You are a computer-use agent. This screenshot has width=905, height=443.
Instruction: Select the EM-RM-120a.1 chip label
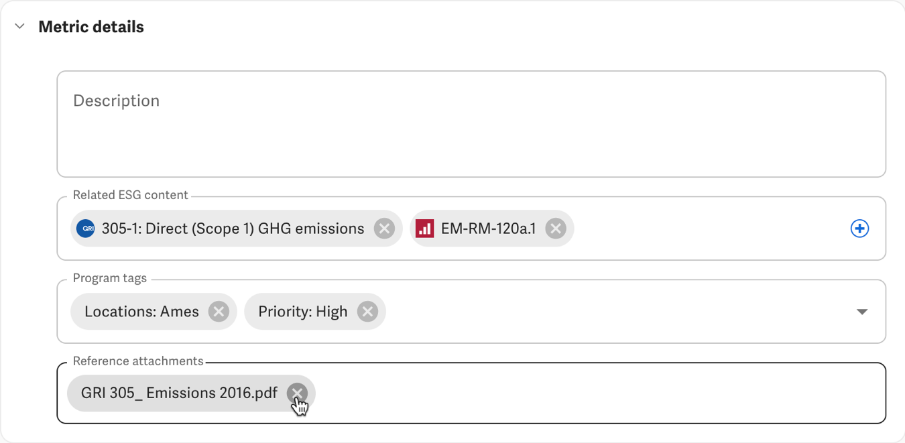(x=488, y=229)
